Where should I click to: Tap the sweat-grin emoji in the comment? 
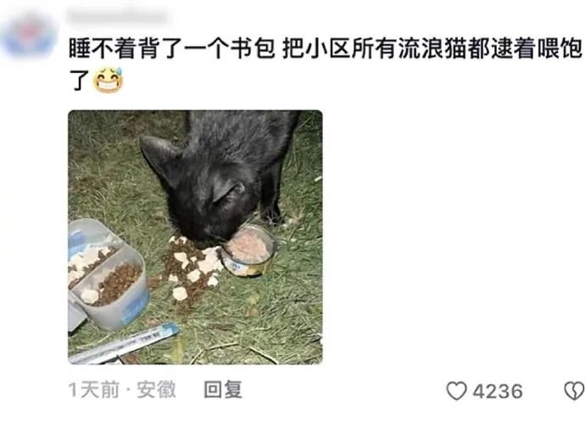[108, 81]
